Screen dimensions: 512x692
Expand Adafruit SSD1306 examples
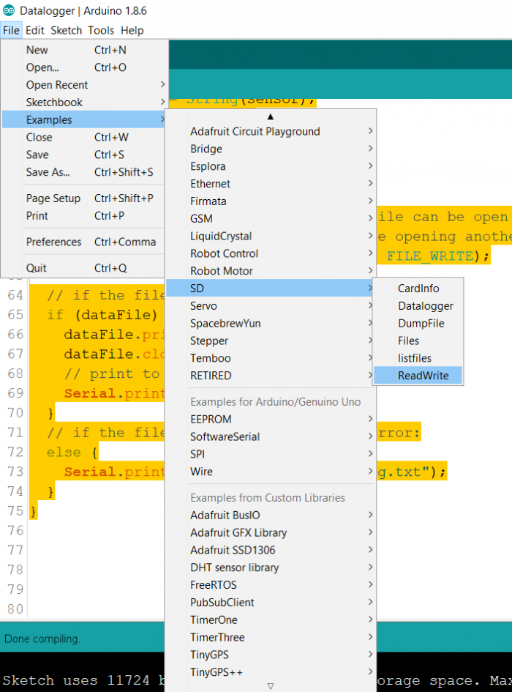[x=271, y=550]
